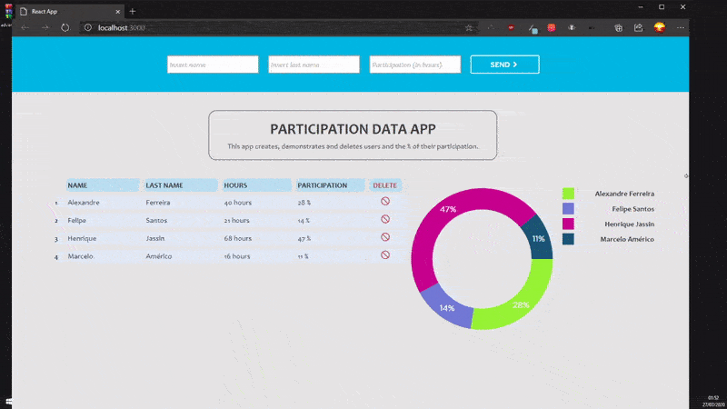Click the dark blue 11% donut segment
This screenshot has width=727, height=409.
pyautogui.click(x=538, y=239)
